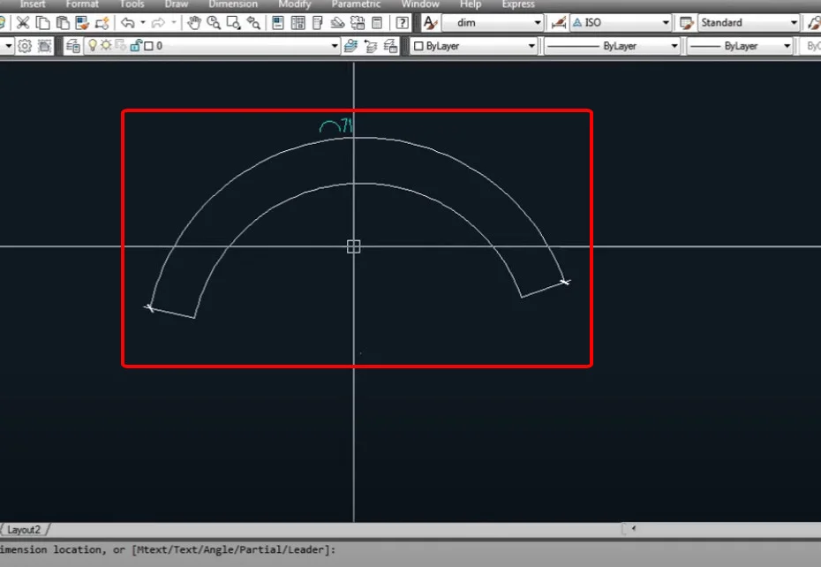
Task: Open the Parametric menu
Action: tap(356, 4)
